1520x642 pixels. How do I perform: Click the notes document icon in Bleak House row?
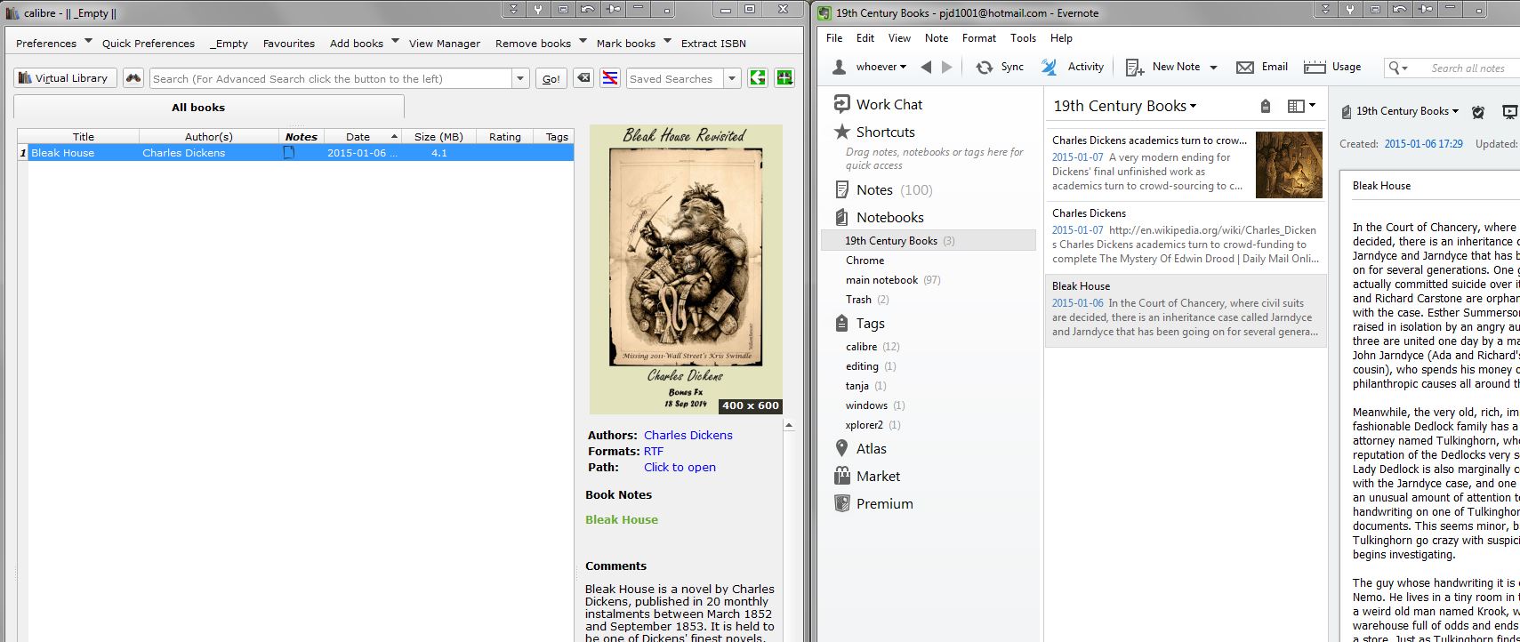pyautogui.click(x=289, y=153)
